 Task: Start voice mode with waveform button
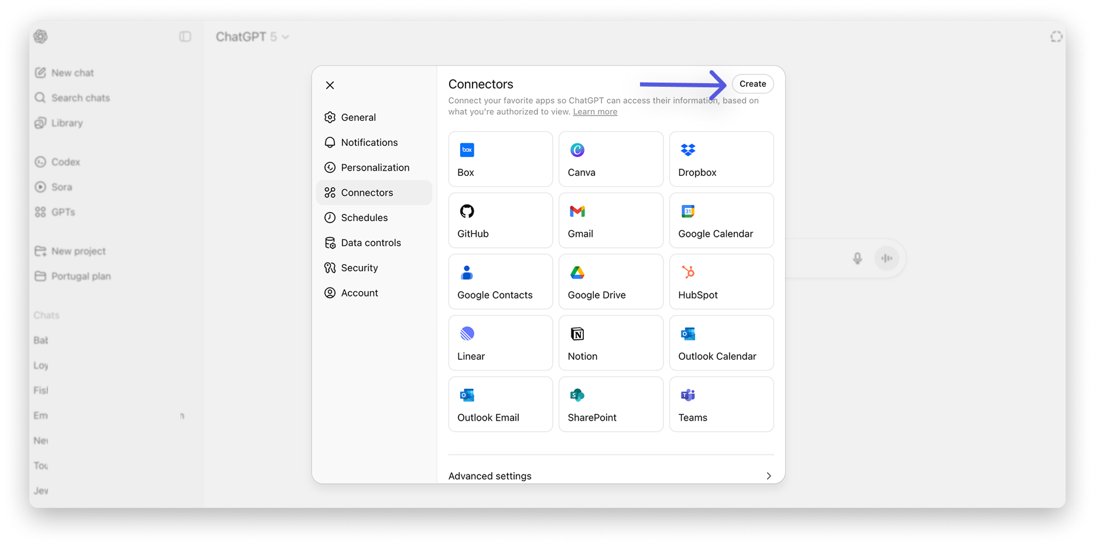[887, 258]
